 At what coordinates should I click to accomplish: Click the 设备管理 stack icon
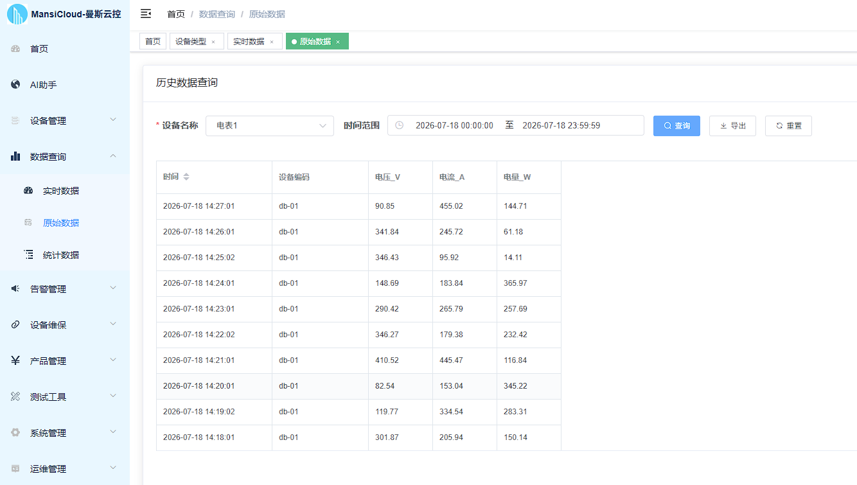pyautogui.click(x=15, y=121)
